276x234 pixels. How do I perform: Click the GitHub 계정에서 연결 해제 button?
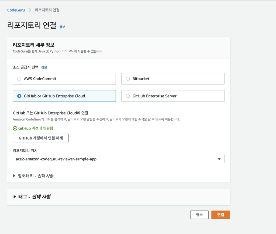click(x=41, y=138)
